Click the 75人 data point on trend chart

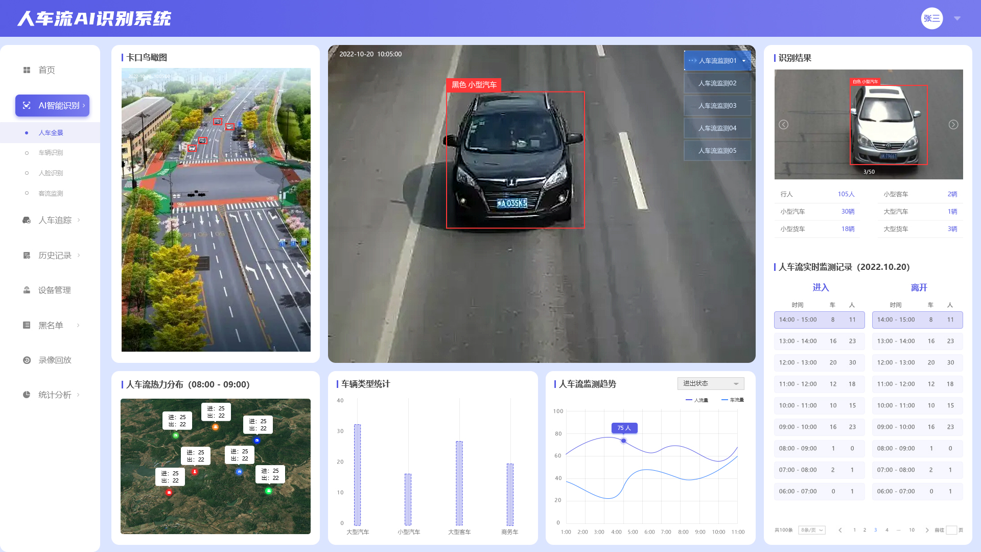coord(623,441)
